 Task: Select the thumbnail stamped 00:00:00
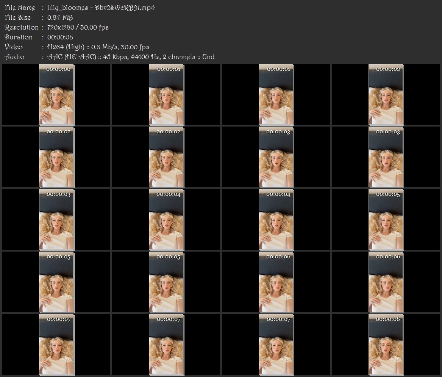pyautogui.click(x=56, y=94)
